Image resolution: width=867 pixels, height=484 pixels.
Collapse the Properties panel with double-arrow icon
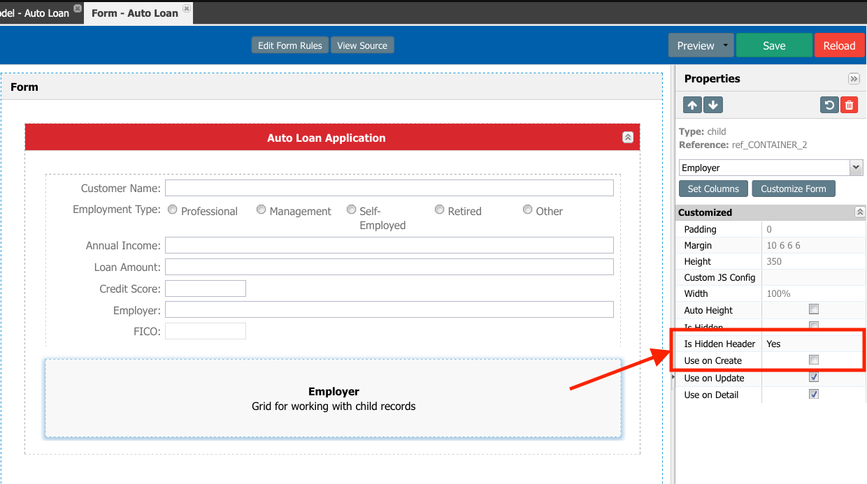[x=854, y=79]
